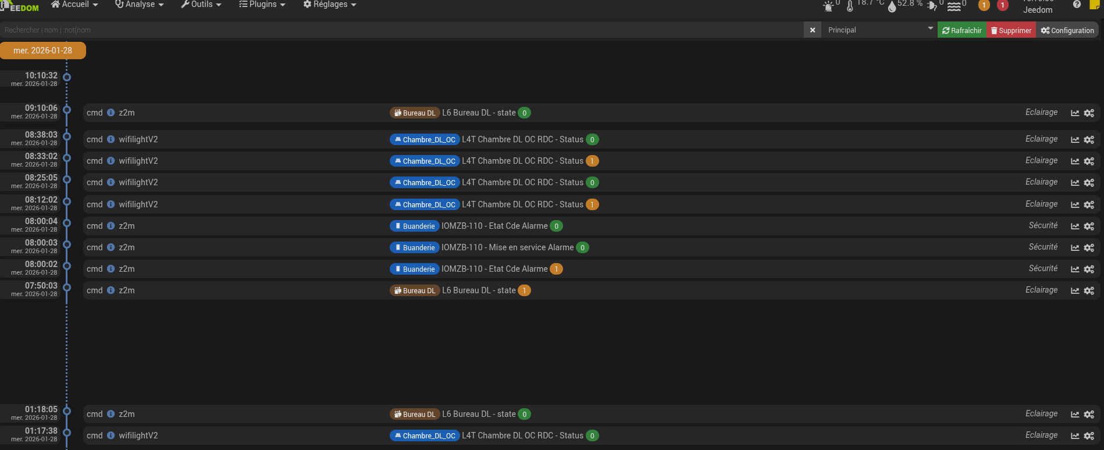The height and width of the screenshot is (450, 1104).
Task: Open configuration gears for 08:25:05 row
Action: (1089, 183)
